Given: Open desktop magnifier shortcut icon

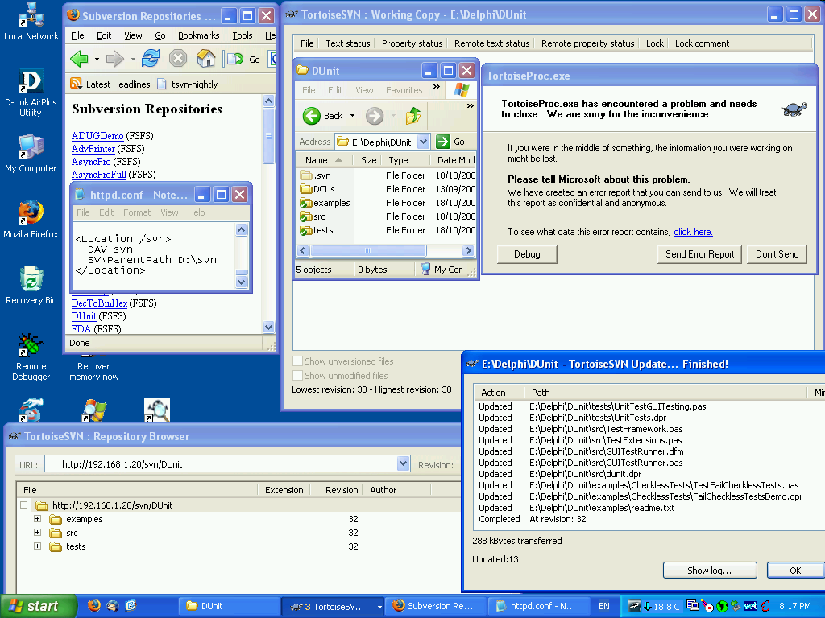Looking at the screenshot, I should tap(157, 410).
